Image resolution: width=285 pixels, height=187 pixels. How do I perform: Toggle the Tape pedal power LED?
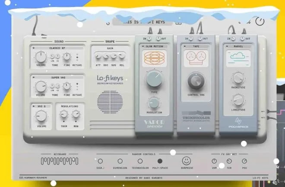pyautogui.click(x=185, y=47)
